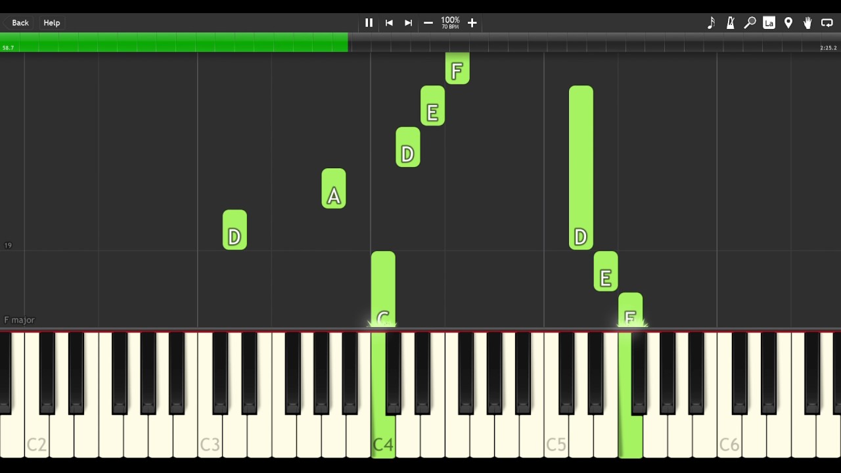Click the 58.7 elapsed time label

click(8, 48)
